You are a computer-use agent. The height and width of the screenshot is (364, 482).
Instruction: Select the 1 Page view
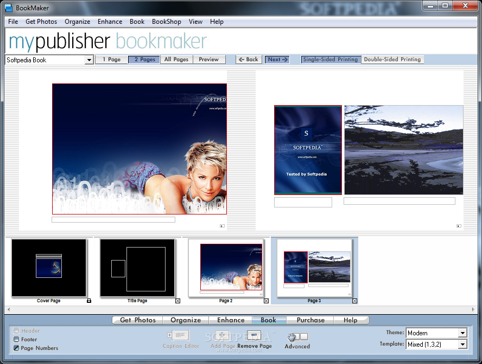tap(111, 60)
